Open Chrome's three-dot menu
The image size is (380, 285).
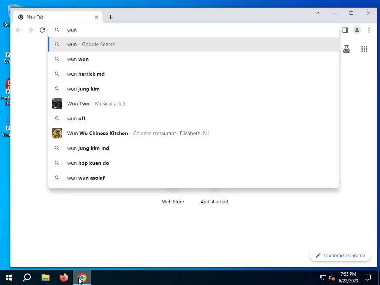click(x=369, y=30)
